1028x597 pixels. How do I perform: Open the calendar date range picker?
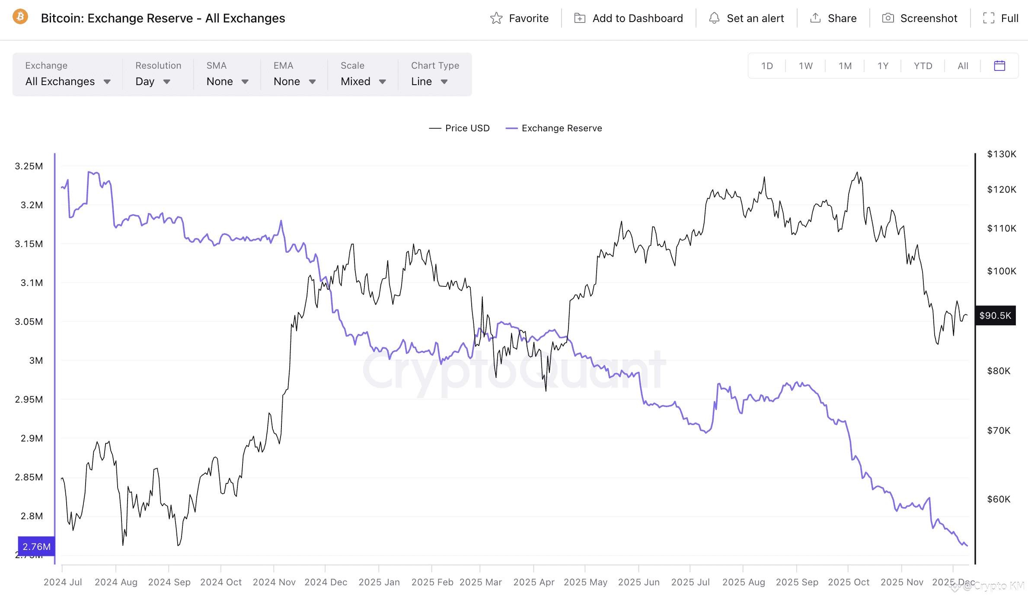click(x=999, y=66)
